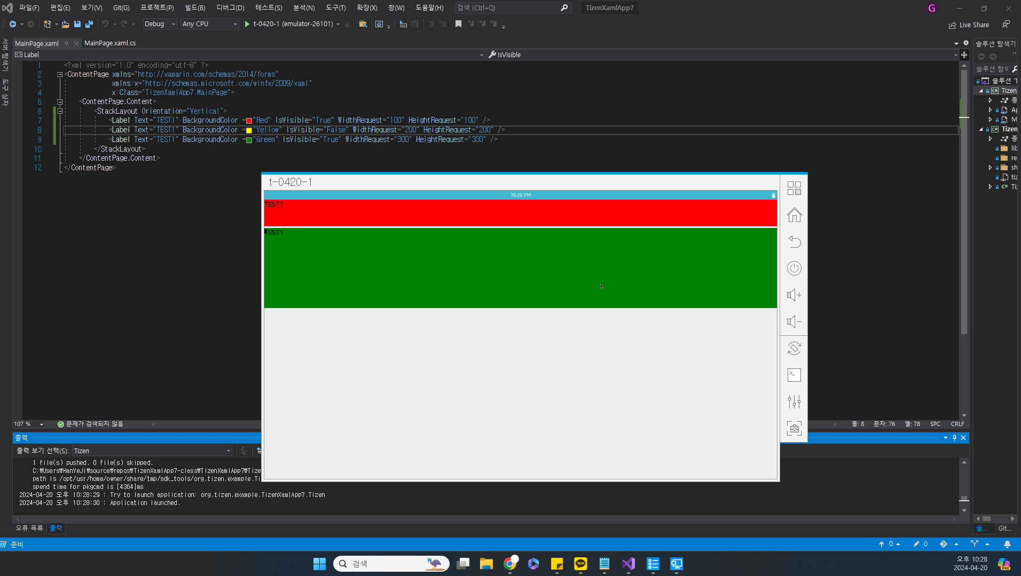The width and height of the screenshot is (1021, 576).
Task: Click 문제가 검색되지 않음 status indicator
Action: point(90,424)
